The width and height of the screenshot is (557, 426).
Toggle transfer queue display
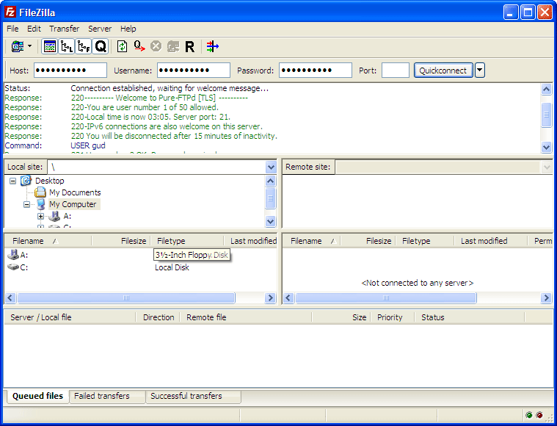click(x=101, y=46)
